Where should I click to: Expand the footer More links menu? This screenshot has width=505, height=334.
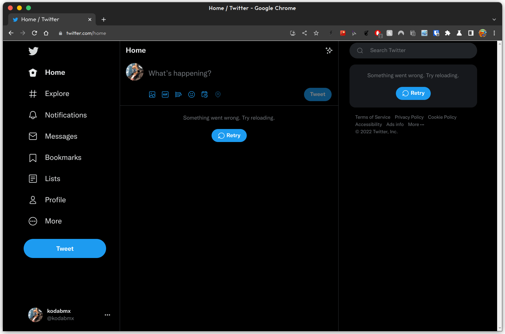[416, 124]
